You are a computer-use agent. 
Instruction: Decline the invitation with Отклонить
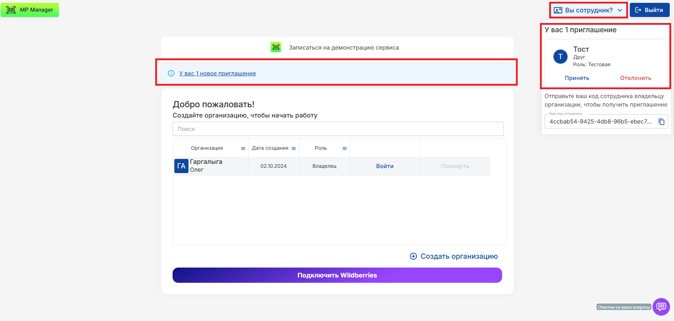click(635, 78)
